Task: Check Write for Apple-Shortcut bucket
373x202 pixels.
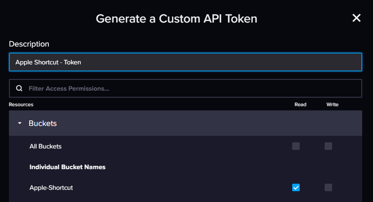Action: pyautogui.click(x=328, y=187)
